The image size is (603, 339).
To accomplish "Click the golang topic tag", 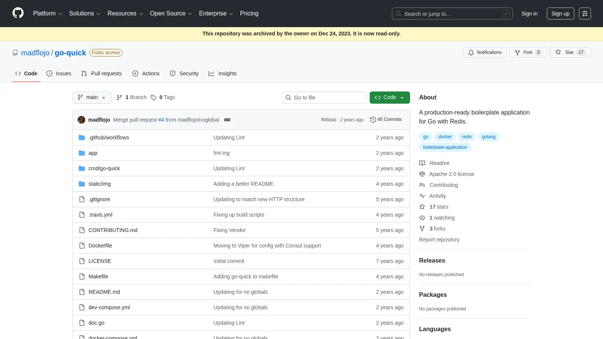I will (x=488, y=137).
